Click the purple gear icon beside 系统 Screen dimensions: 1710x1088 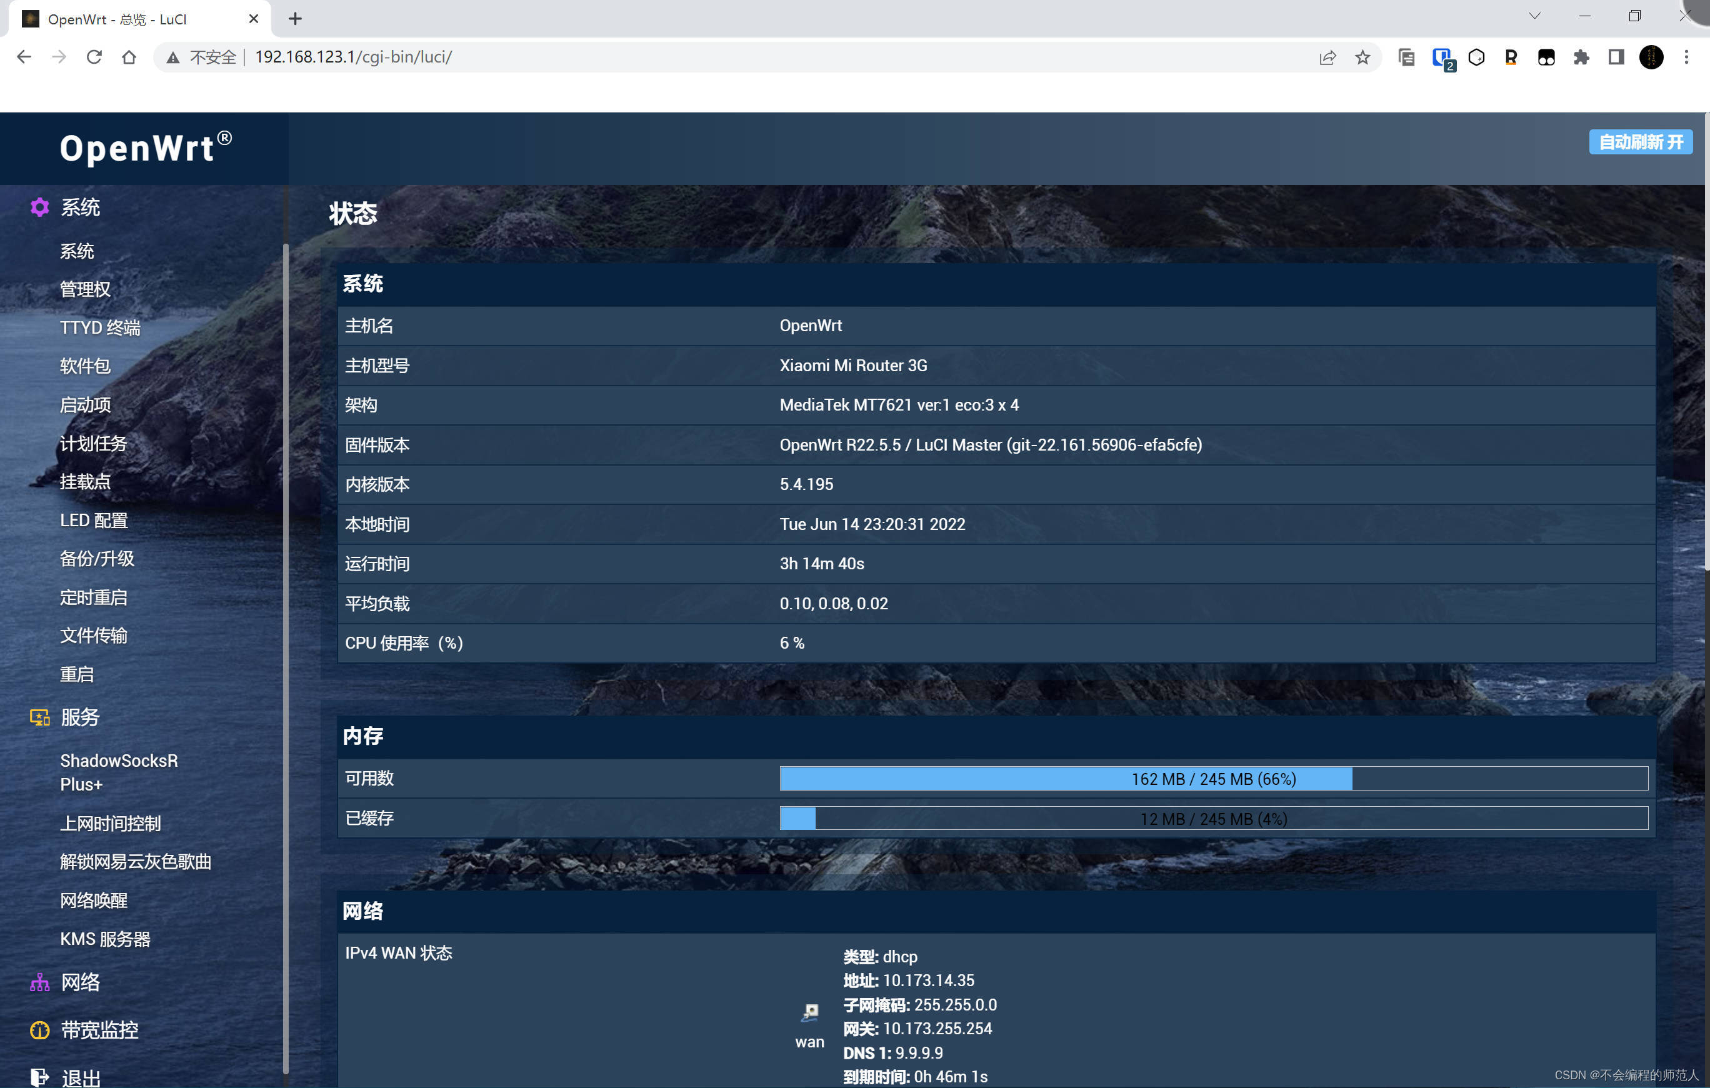point(40,207)
